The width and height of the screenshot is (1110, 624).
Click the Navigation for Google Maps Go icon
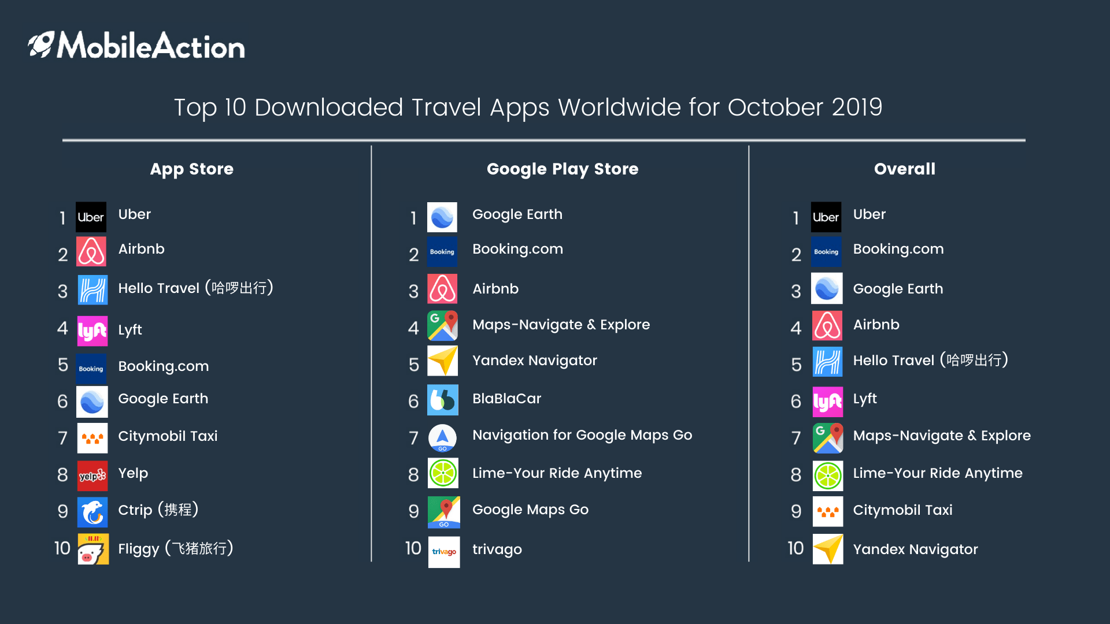(443, 438)
